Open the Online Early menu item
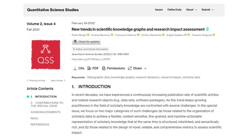This screenshot has width=248, height=139. [174, 9]
